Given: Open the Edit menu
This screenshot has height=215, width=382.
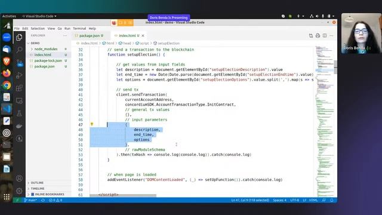Looking at the screenshot, I should point(25,29).
